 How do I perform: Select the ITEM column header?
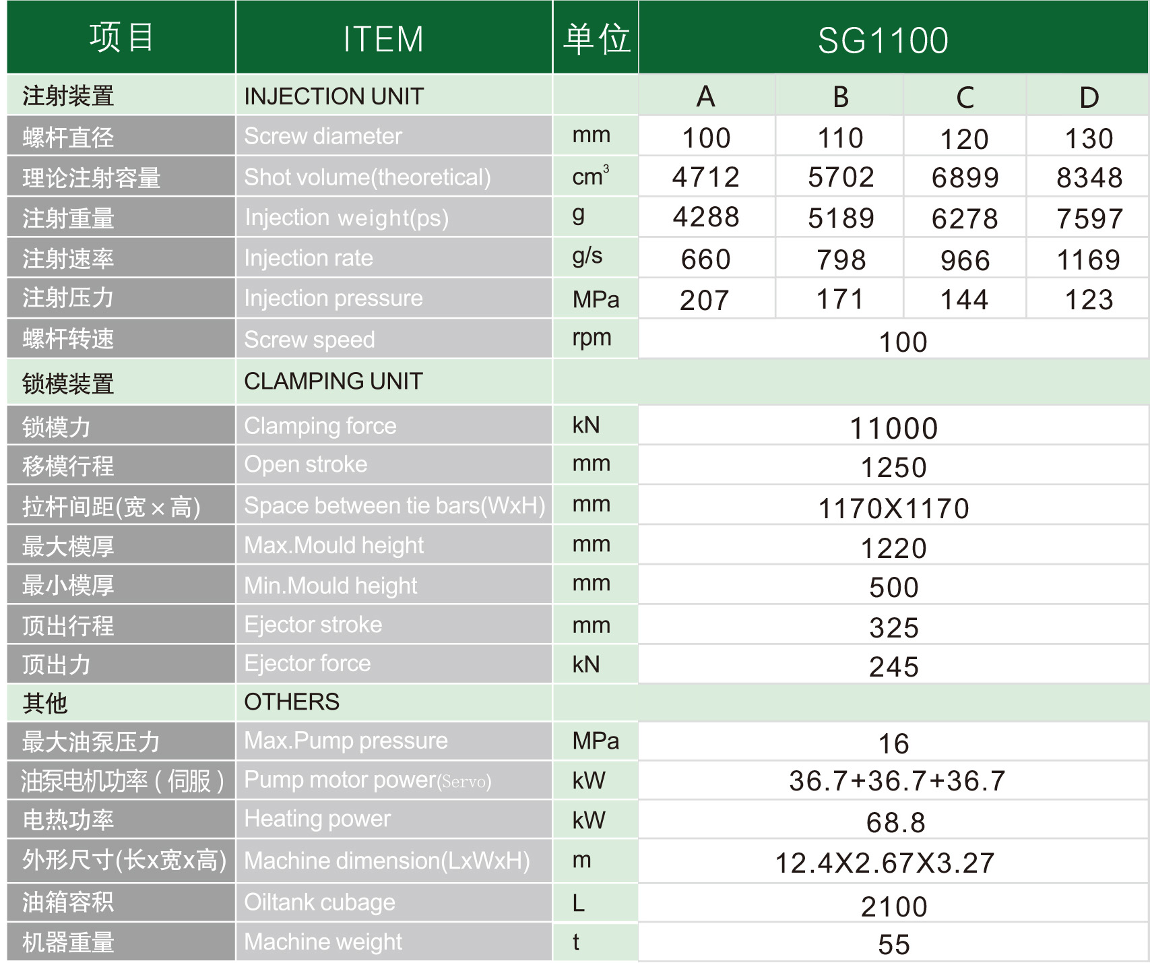point(383,39)
